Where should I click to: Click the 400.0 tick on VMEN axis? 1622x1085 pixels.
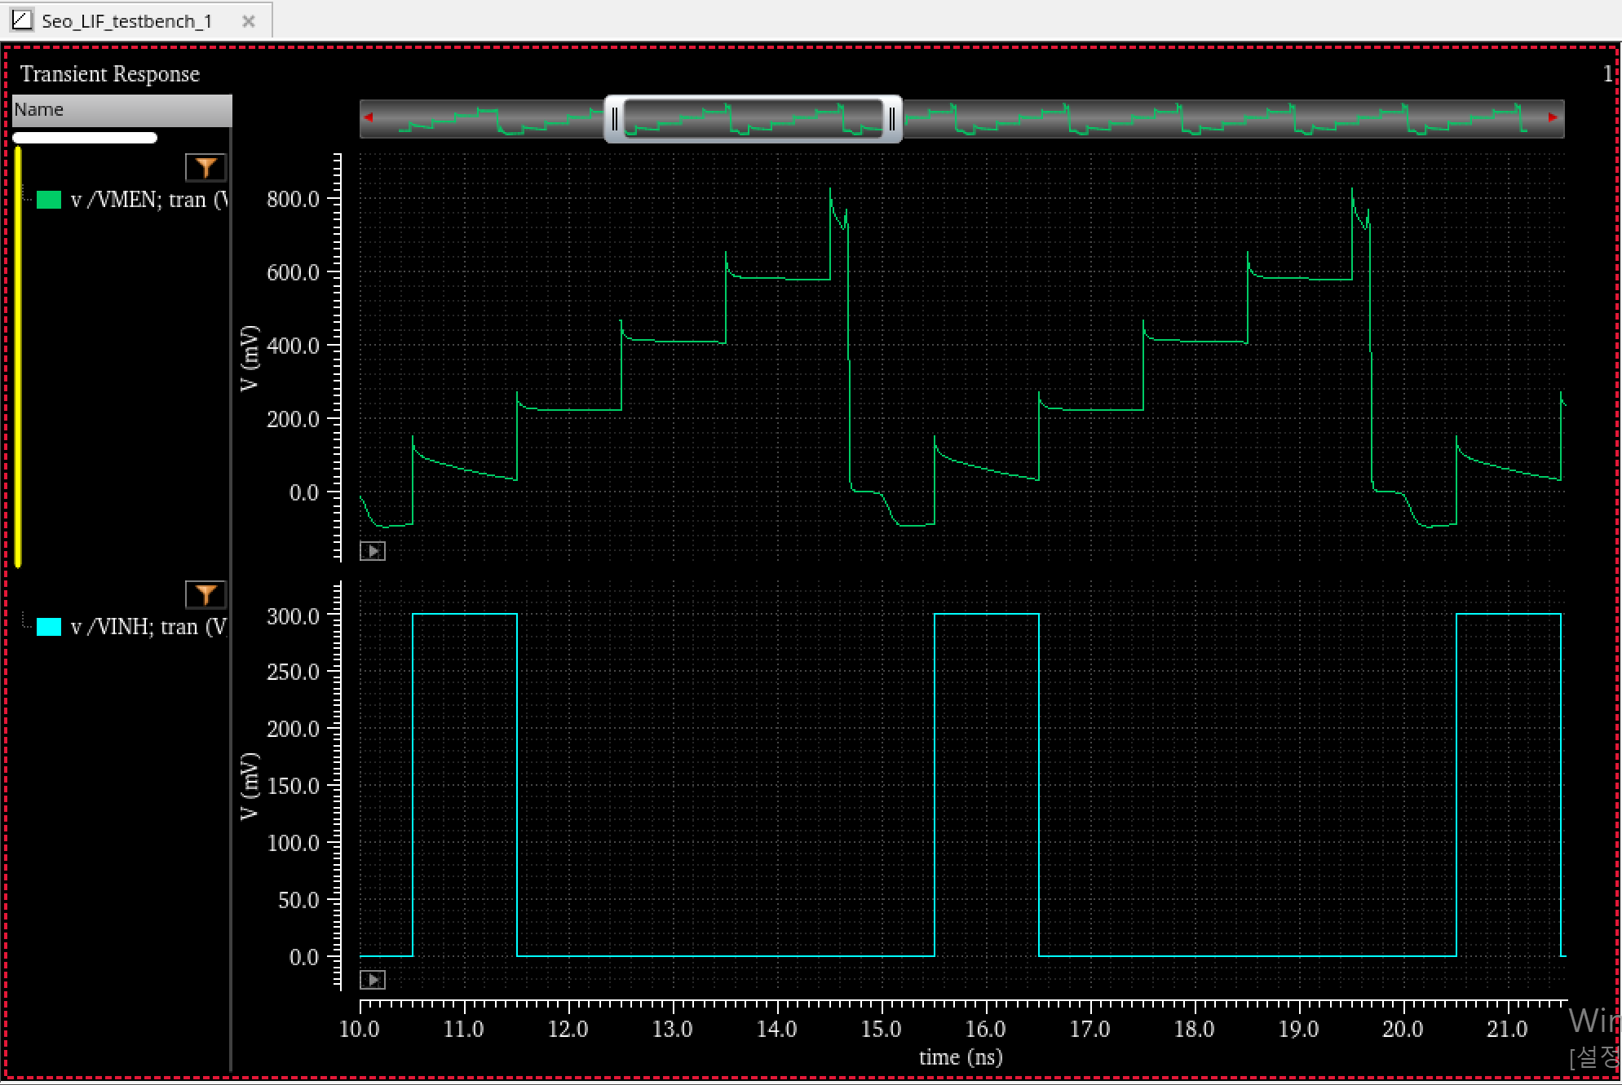pos(294,346)
